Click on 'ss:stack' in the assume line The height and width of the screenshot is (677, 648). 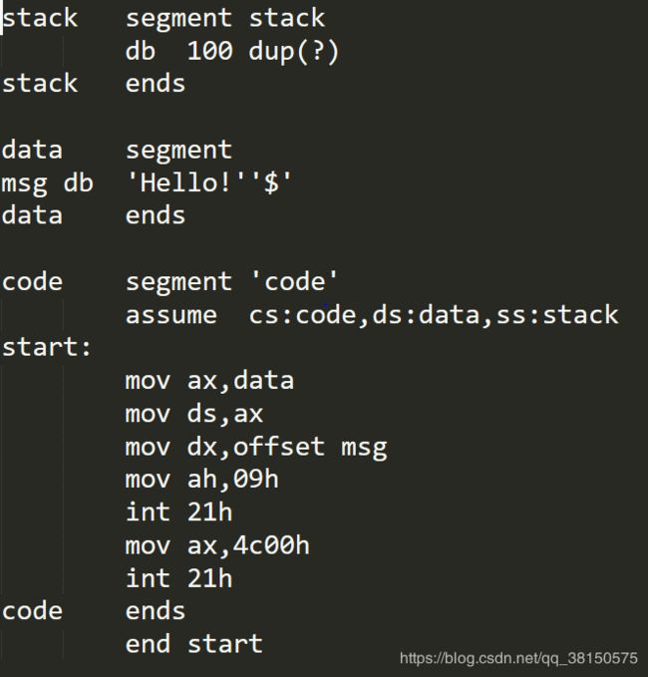[x=557, y=315]
